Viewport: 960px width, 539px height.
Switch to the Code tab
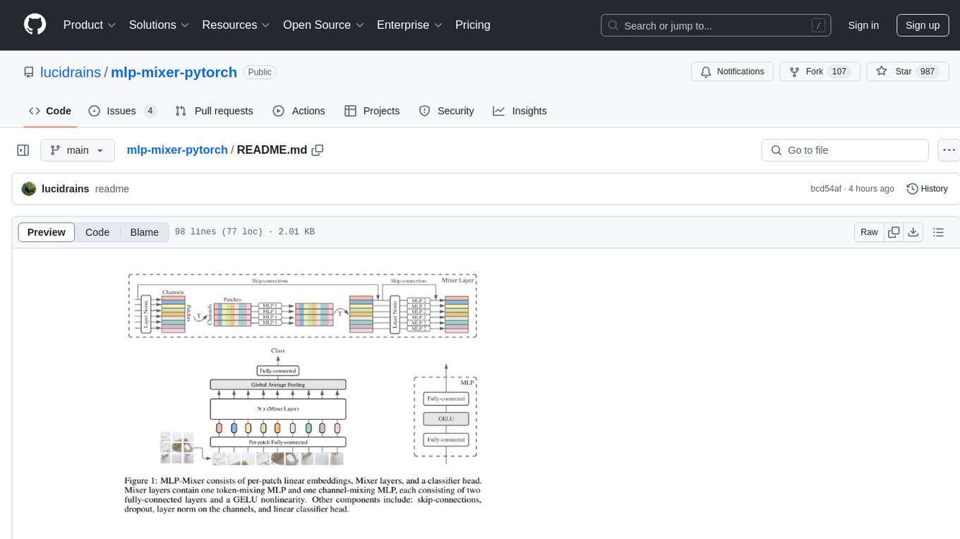50,111
